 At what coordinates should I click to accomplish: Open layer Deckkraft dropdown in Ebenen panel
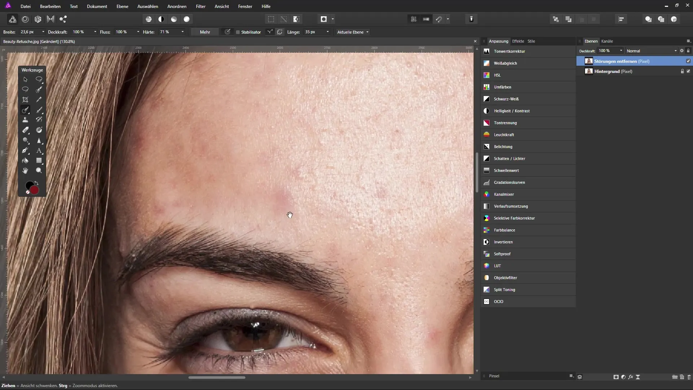tap(621, 51)
